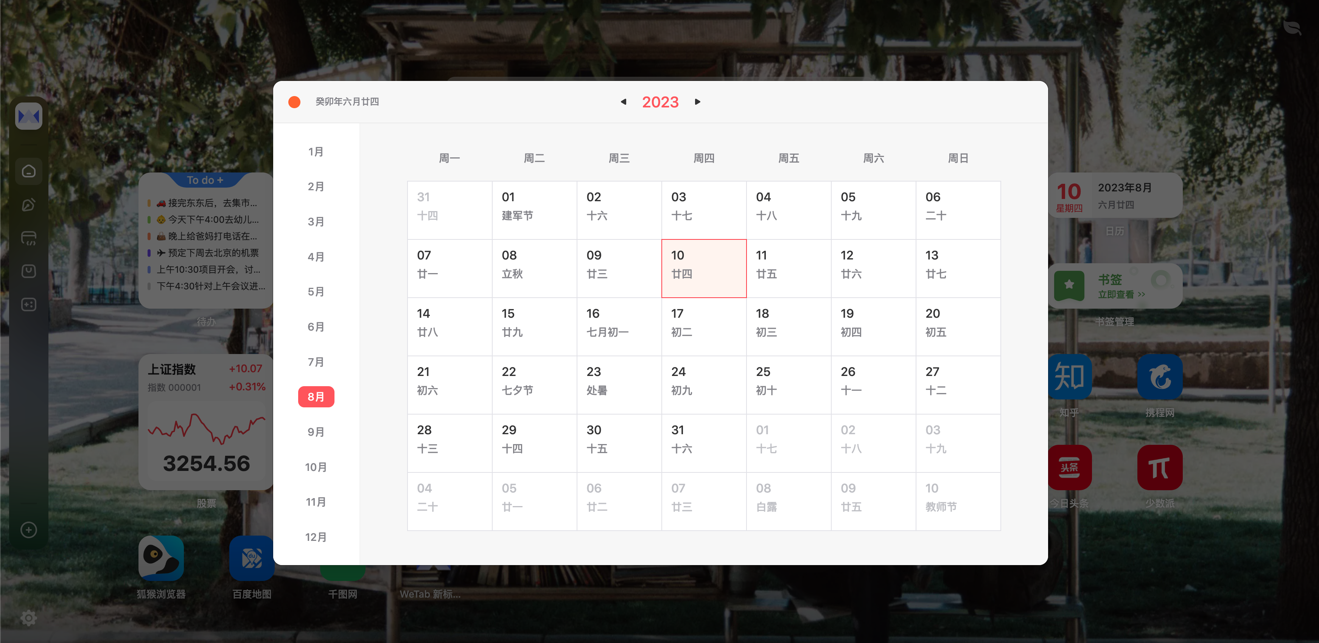Advance to next year arrow
This screenshot has width=1319, height=643.
coord(697,102)
